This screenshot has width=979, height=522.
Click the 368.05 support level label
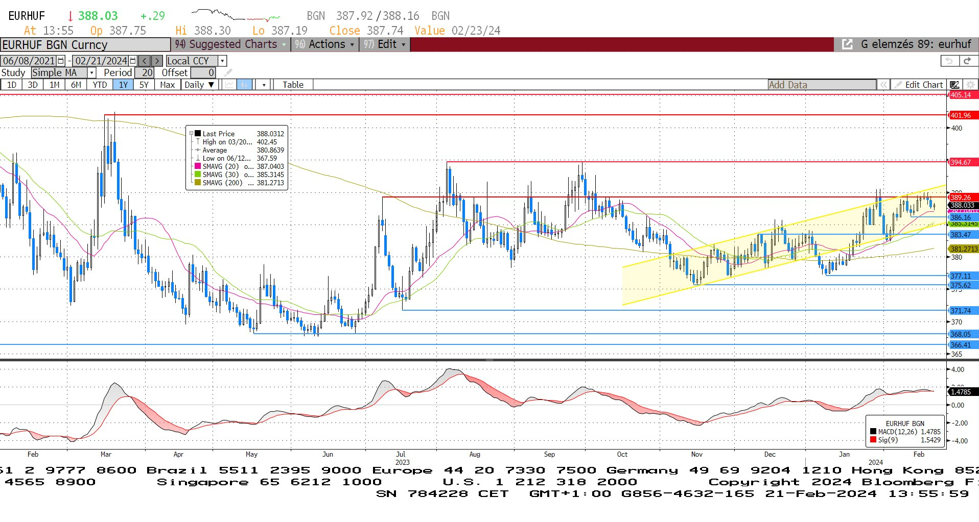coord(963,334)
